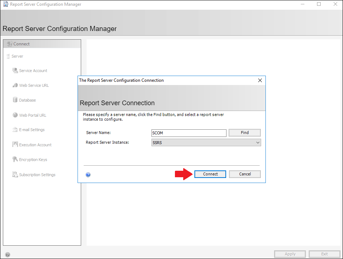This screenshot has width=343, height=259.
Task: Click the Web Service URL icon
Action: tap(15, 85)
